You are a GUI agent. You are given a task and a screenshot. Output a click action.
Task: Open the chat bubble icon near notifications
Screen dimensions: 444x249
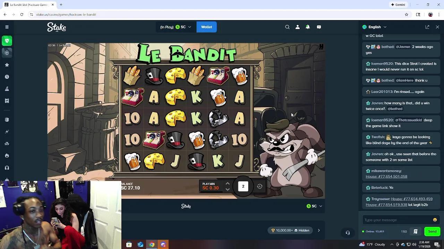(x=319, y=27)
